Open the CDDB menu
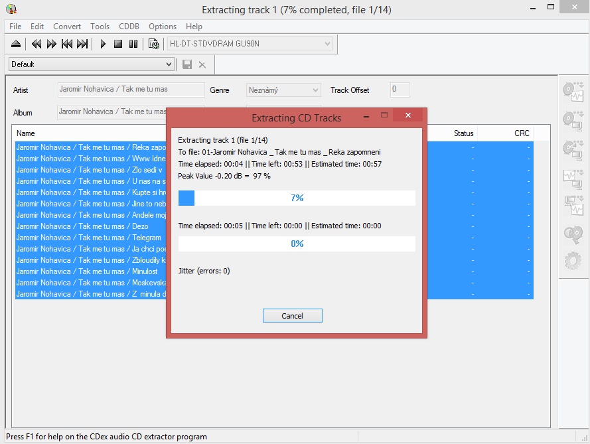The width and height of the screenshot is (590, 444). click(x=129, y=27)
